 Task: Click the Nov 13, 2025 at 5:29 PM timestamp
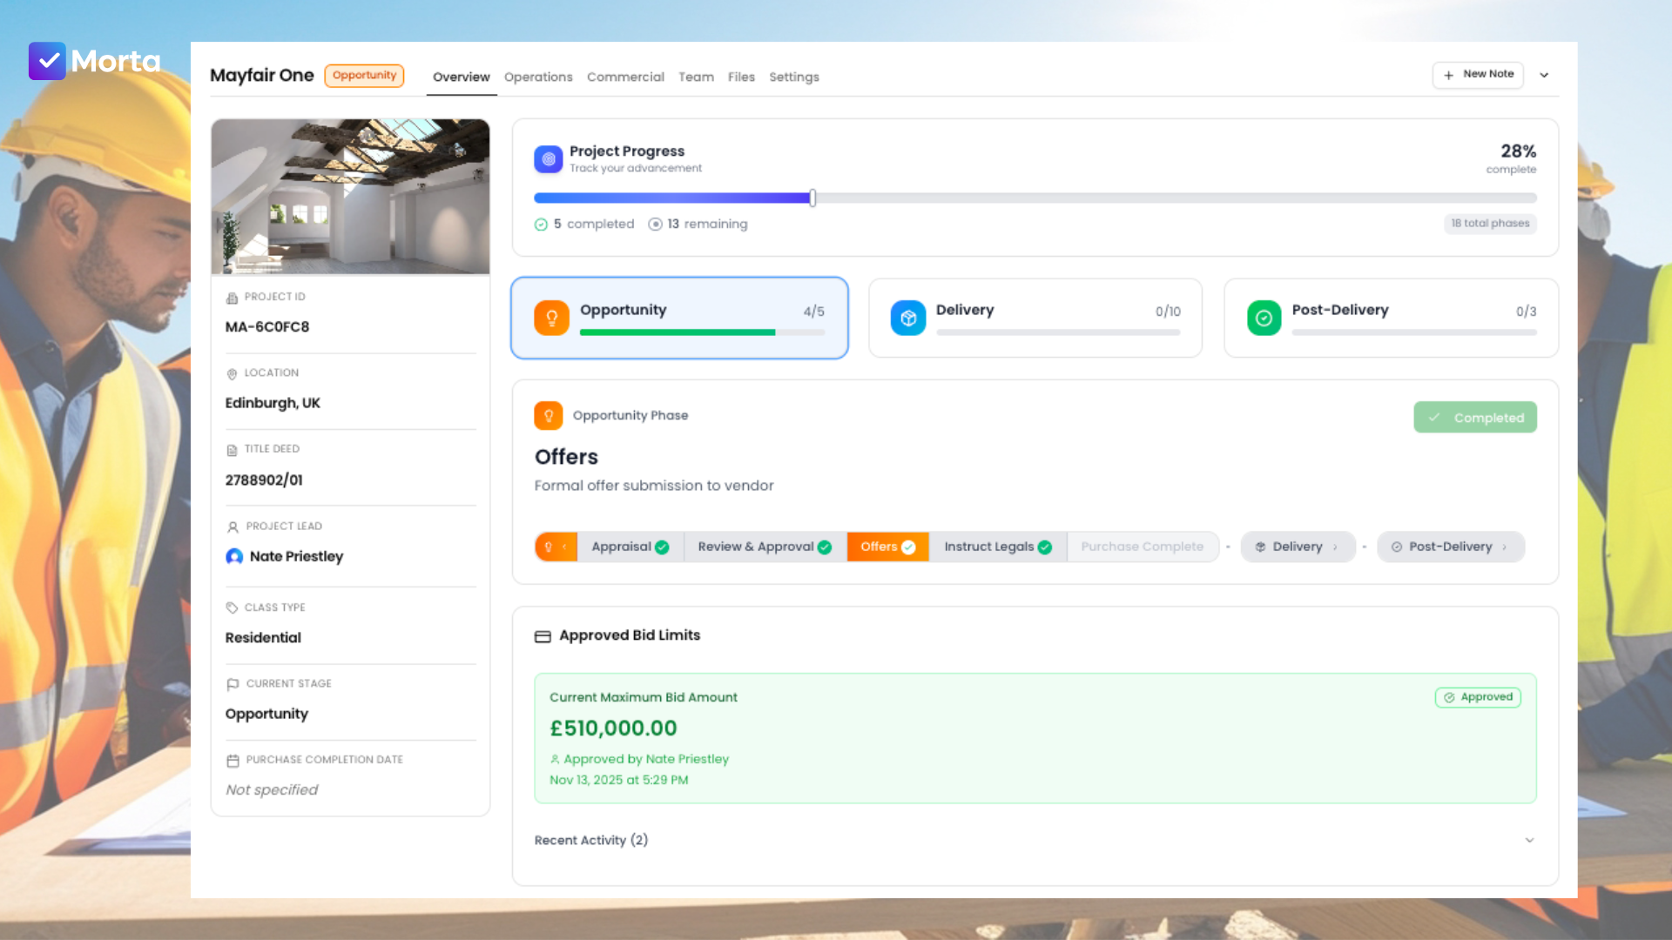(x=618, y=780)
